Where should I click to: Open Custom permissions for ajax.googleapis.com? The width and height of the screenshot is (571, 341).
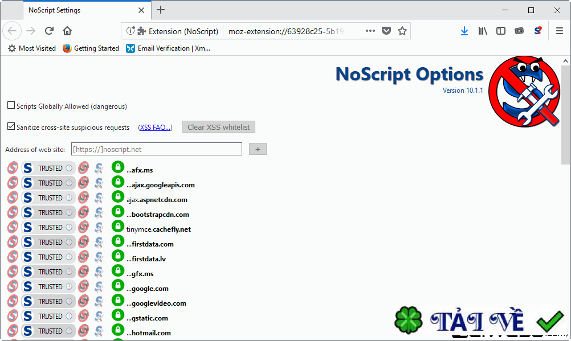pyautogui.click(x=99, y=183)
